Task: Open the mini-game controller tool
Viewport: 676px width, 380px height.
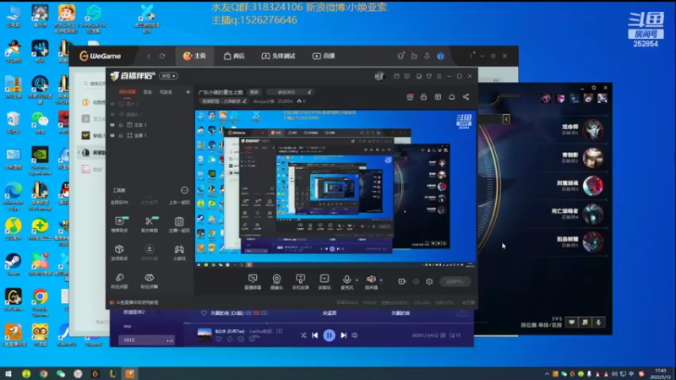Action: point(179,252)
